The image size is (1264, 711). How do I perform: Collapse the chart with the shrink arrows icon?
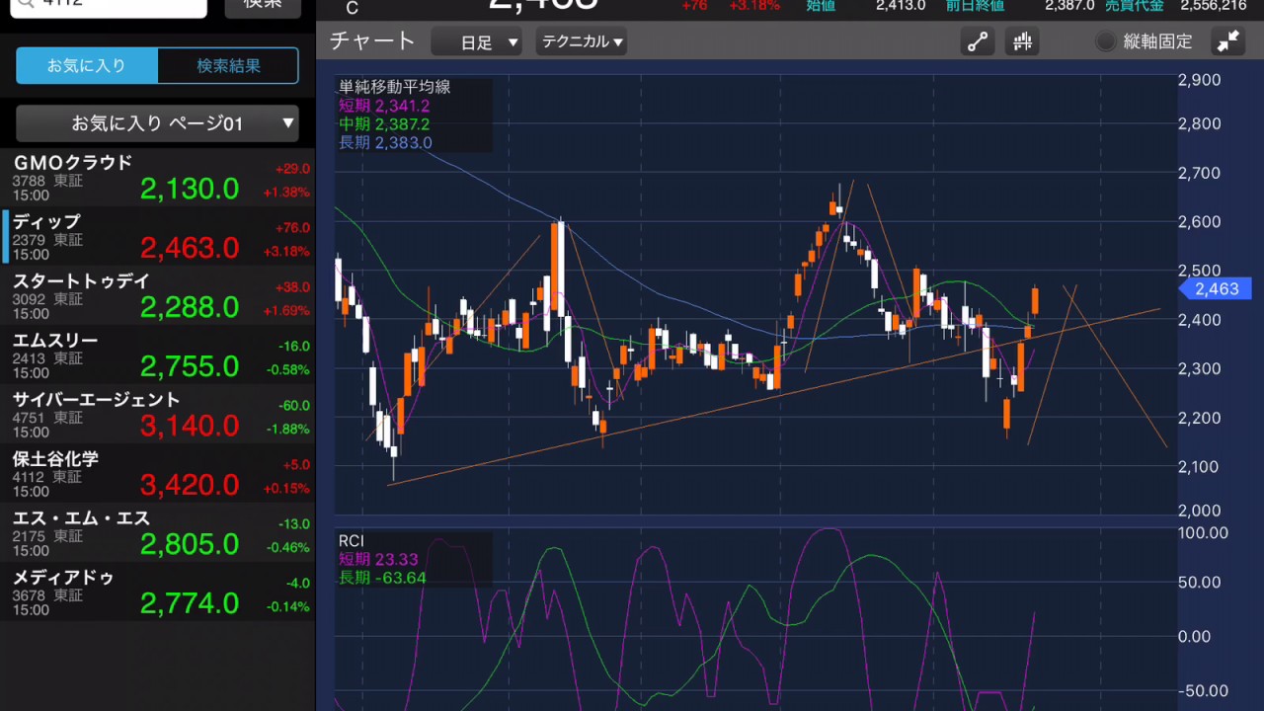[x=1228, y=41]
